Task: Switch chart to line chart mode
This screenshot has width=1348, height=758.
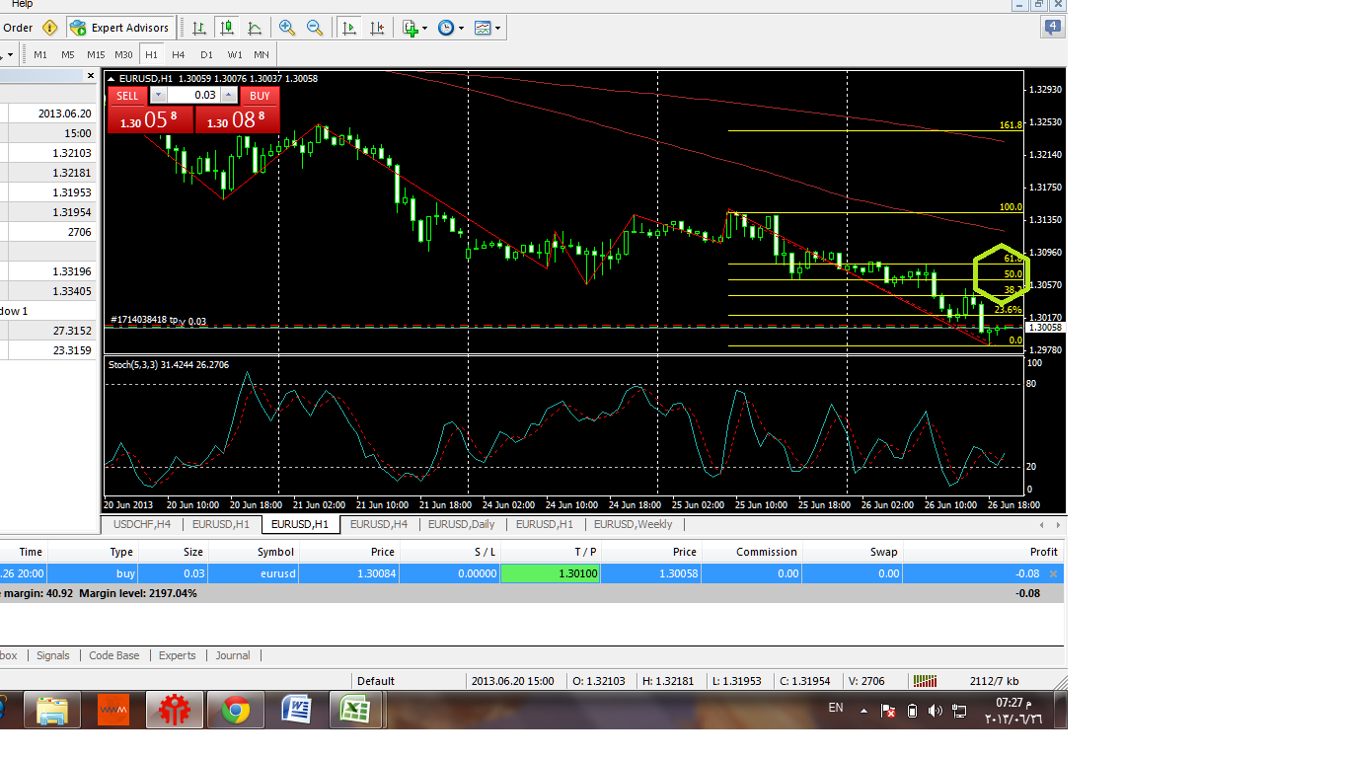Action: [x=256, y=28]
